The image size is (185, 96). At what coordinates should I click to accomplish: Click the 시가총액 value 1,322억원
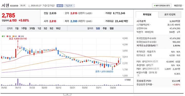(175, 21)
